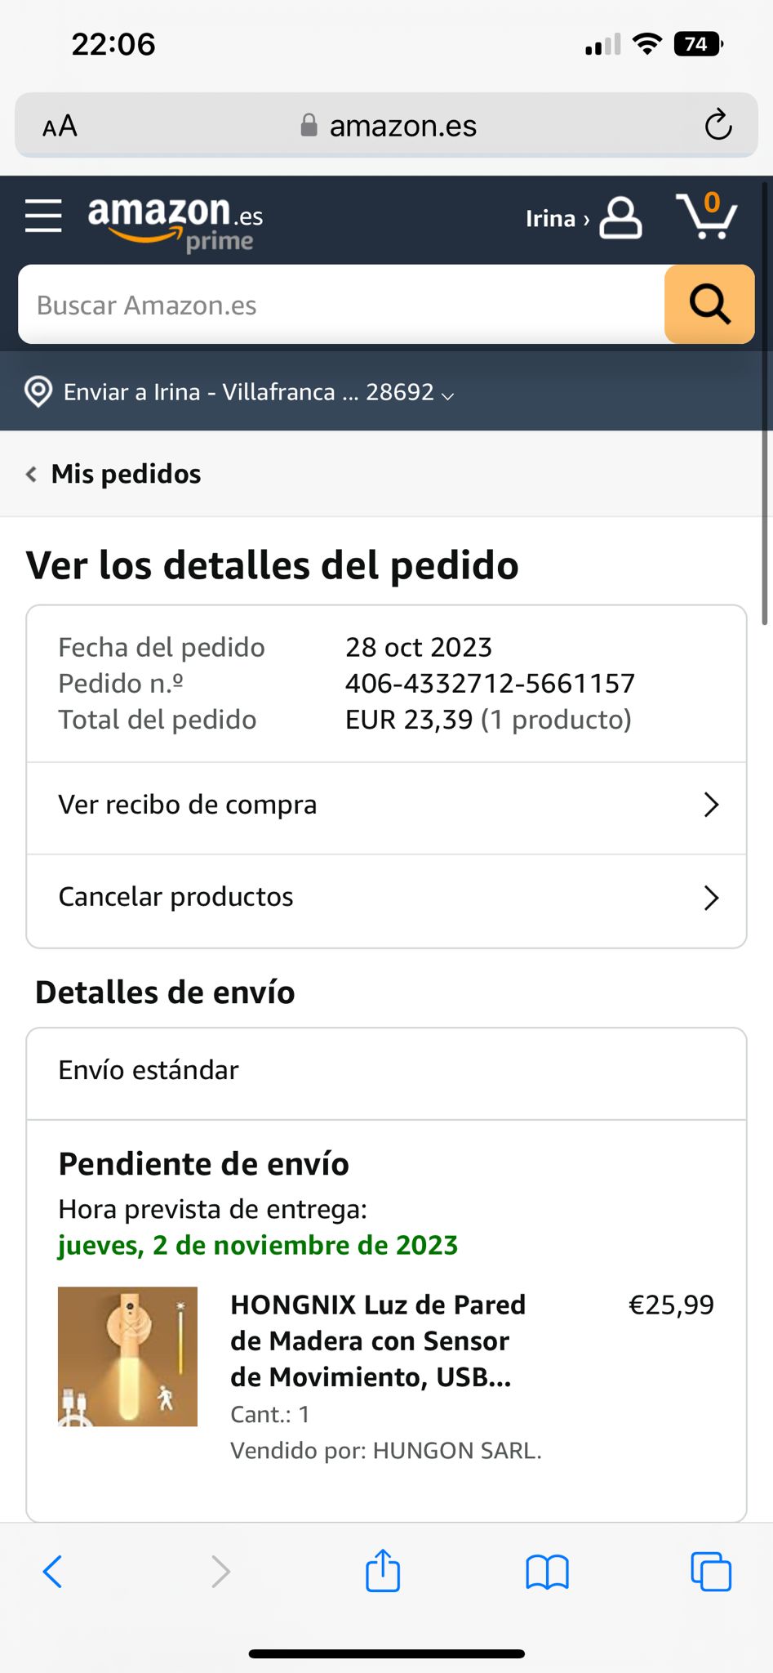Image resolution: width=773 pixels, height=1673 pixels.
Task: Tap the location pin icon
Action: click(38, 392)
